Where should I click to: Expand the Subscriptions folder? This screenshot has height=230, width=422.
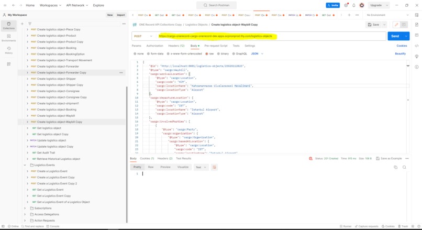[25, 208]
